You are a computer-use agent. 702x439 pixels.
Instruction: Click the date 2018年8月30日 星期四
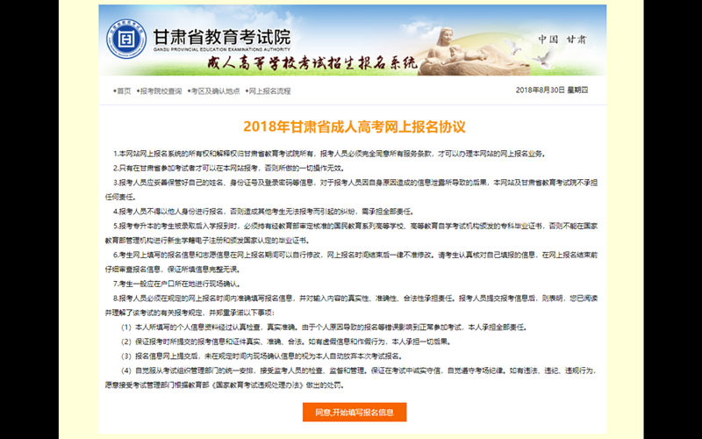click(551, 90)
